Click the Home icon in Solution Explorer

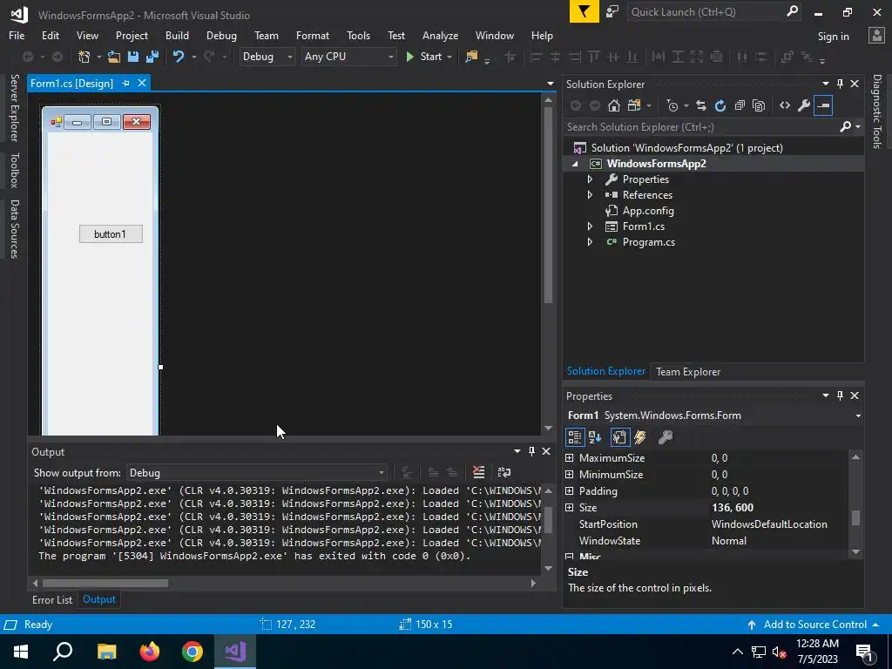(x=614, y=105)
